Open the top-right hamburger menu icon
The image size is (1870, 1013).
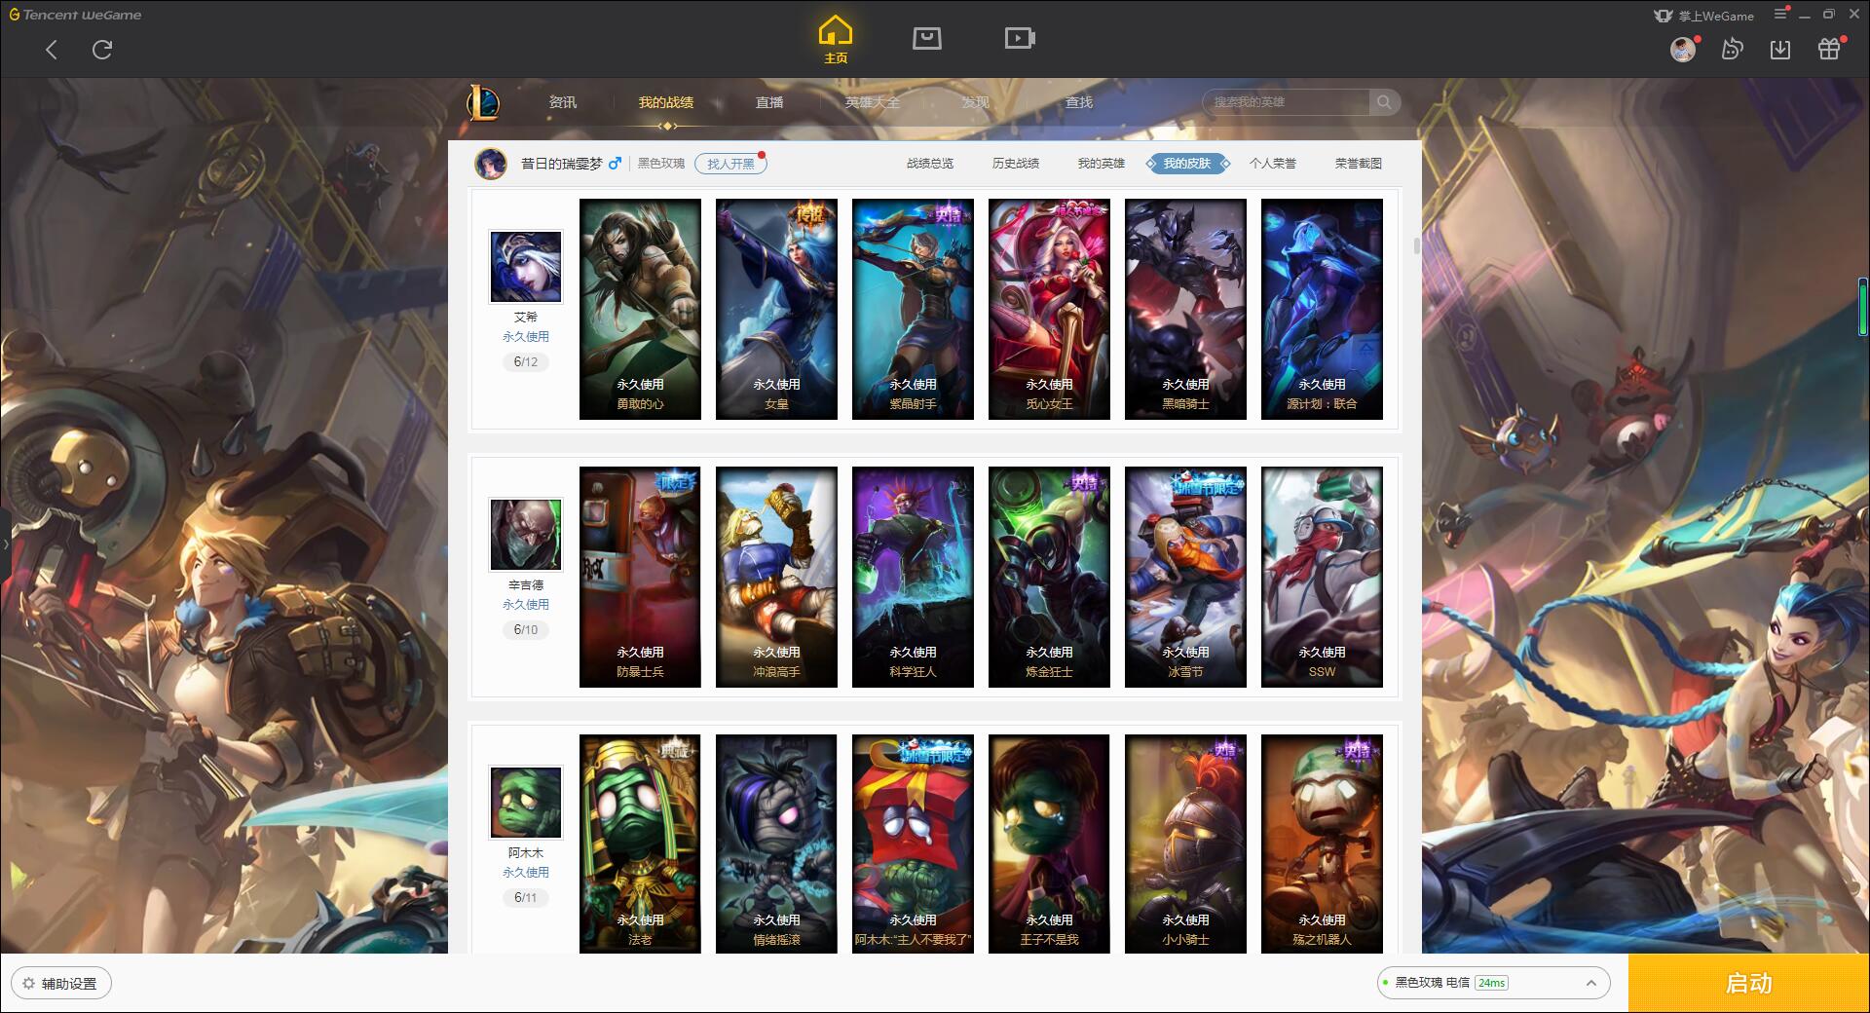(x=1780, y=14)
